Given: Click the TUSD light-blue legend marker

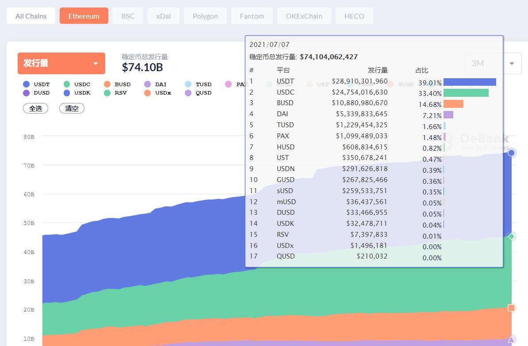Looking at the screenshot, I should point(188,84).
